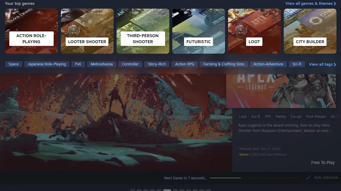Select the Space tag

13,64
